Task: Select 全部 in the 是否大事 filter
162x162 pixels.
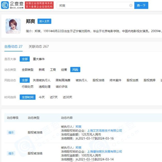Action: coord(25,59)
